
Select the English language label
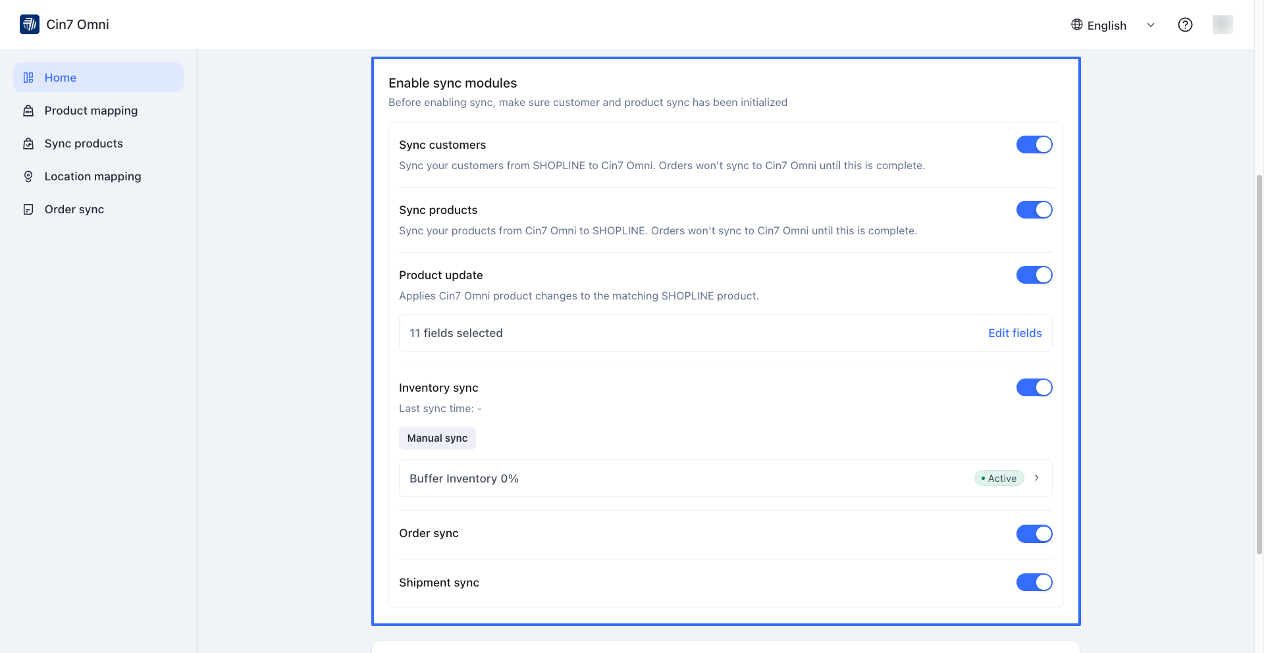[x=1107, y=26]
